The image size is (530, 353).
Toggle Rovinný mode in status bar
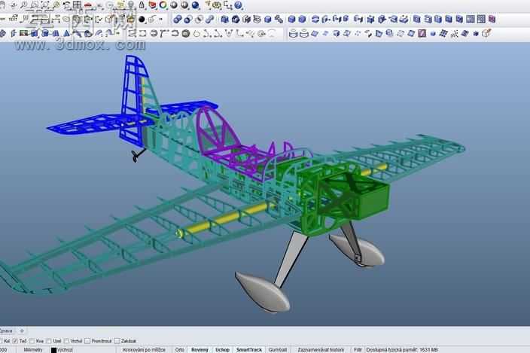coord(200,350)
